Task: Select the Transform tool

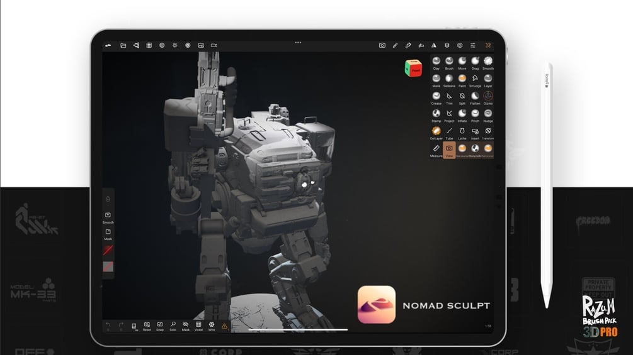Action: 488,133
